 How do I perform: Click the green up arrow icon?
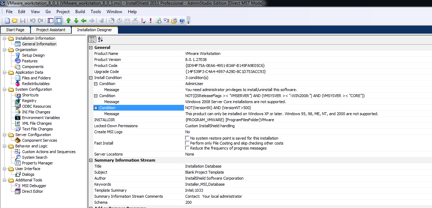pyautogui.click(x=68, y=21)
